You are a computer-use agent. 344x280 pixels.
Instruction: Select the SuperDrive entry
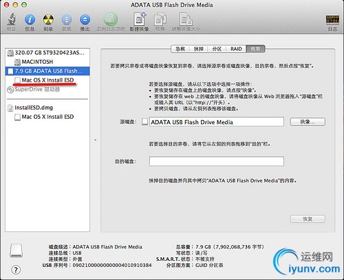click(47, 89)
